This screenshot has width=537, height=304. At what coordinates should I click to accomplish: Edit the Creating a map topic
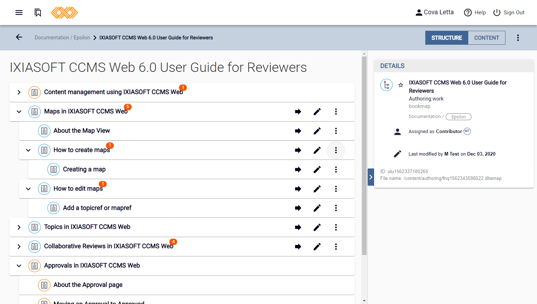click(x=317, y=170)
